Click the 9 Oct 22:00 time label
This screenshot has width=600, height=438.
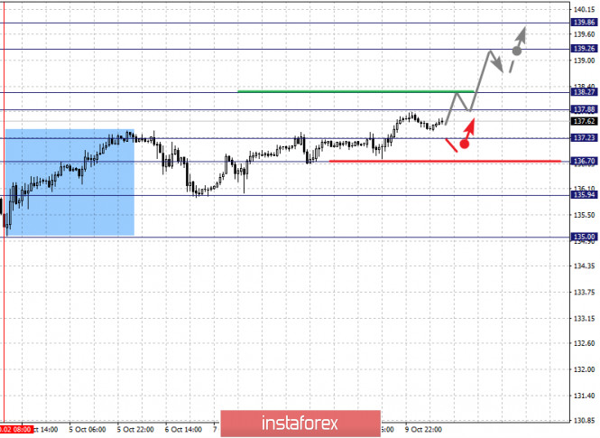423,430
